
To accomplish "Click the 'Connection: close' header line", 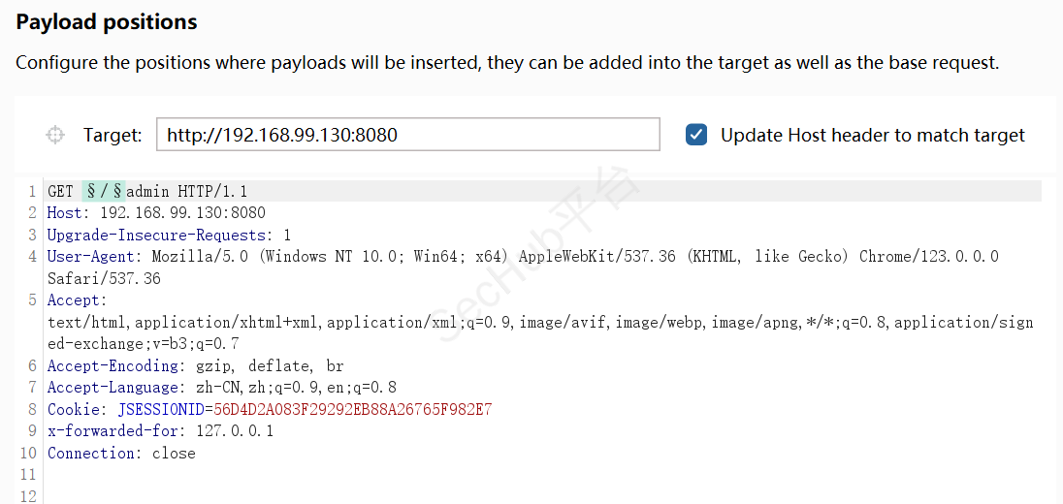I will [x=121, y=453].
